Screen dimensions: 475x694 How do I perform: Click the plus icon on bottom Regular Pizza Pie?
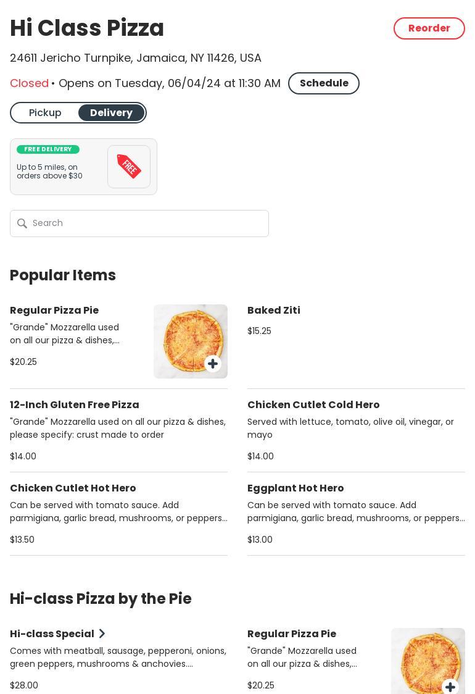coord(450,687)
